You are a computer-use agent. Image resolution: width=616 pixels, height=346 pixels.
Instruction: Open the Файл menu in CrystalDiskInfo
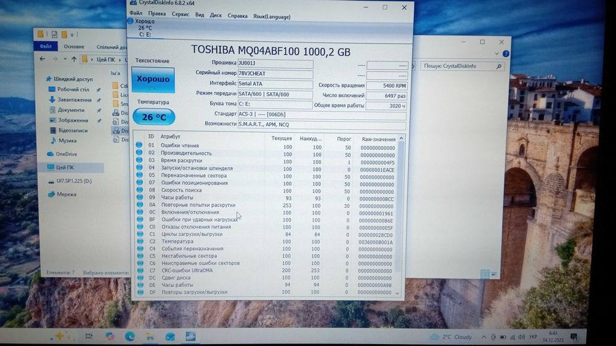(x=136, y=14)
